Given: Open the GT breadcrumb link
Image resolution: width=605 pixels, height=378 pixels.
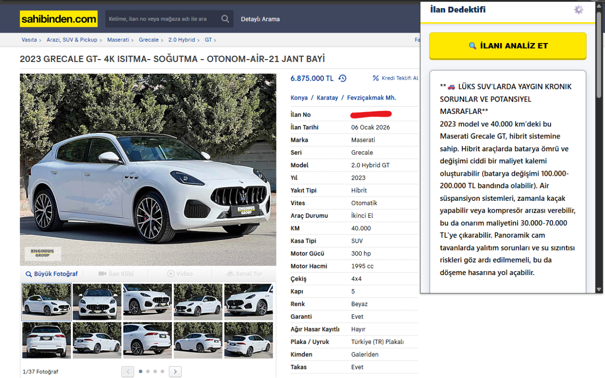Looking at the screenshot, I should coord(208,40).
